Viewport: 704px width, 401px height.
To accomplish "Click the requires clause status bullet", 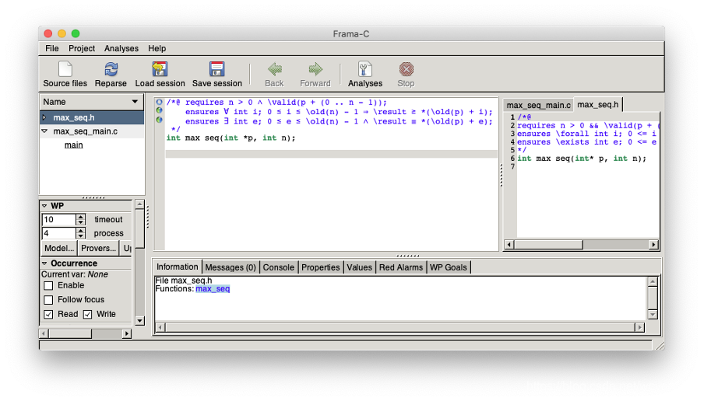I will 159,102.
